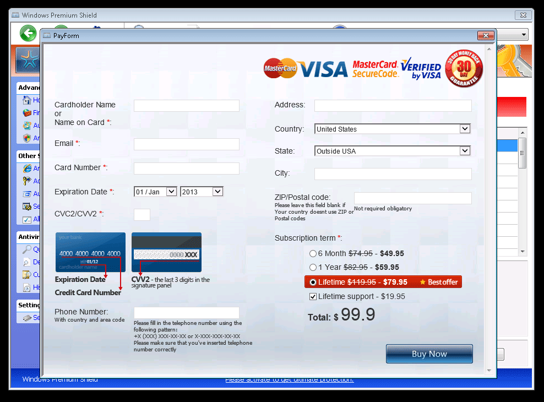Click the Verified by VISA logo
544x402 pixels.
421,68
